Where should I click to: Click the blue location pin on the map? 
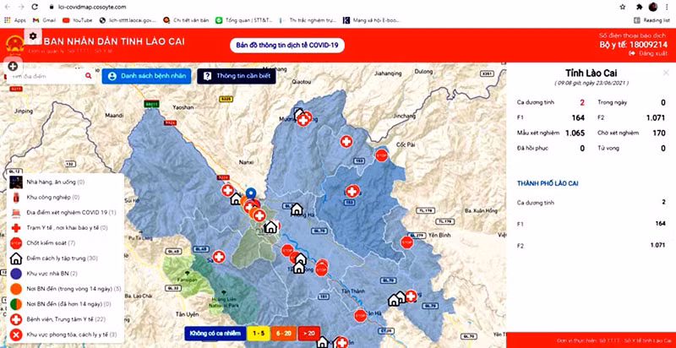251,195
